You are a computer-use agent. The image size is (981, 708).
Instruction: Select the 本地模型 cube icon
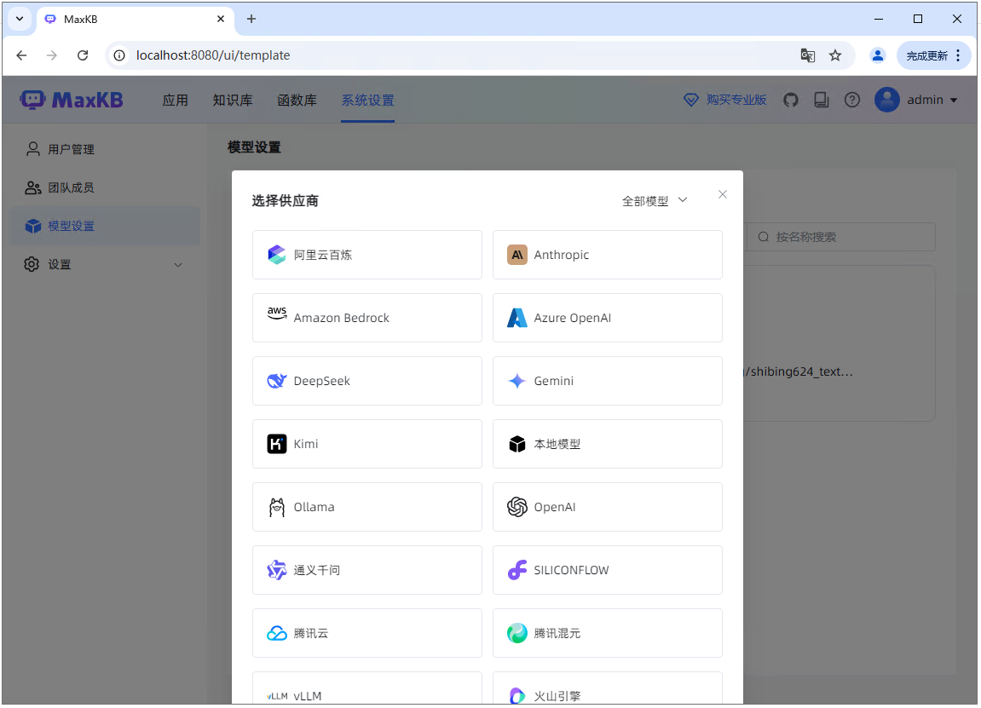click(516, 444)
